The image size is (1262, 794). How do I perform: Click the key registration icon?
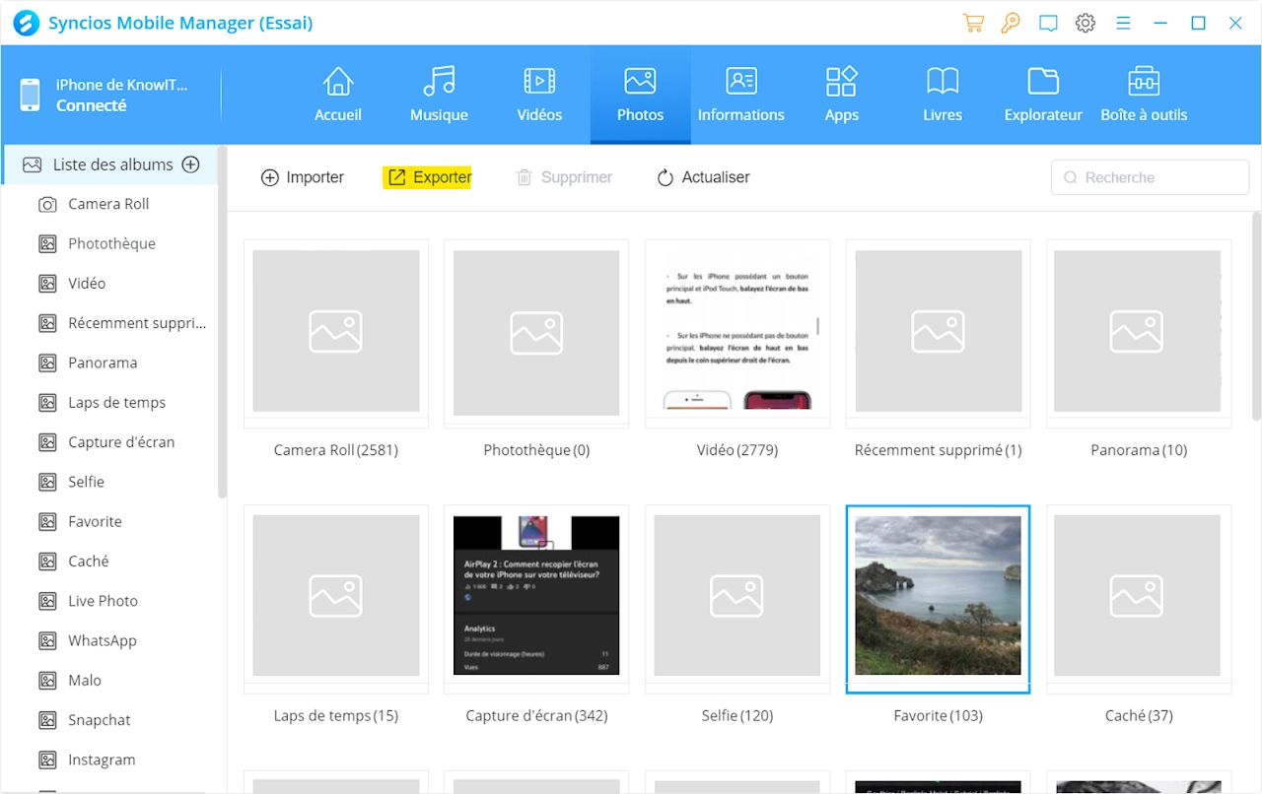tap(1010, 23)
